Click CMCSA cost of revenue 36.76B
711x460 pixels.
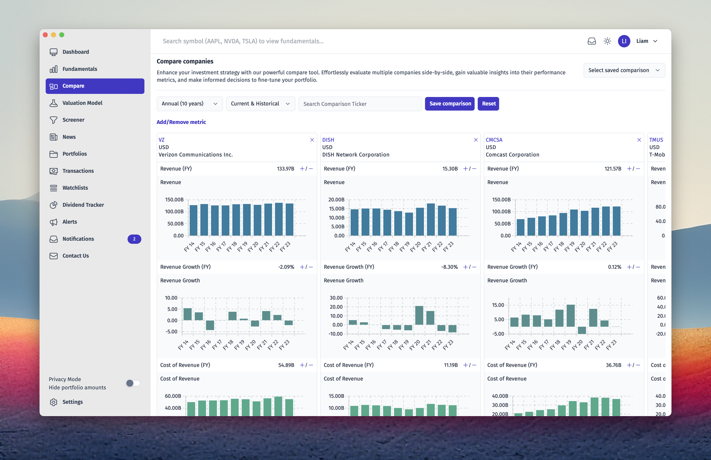point(613,365)
